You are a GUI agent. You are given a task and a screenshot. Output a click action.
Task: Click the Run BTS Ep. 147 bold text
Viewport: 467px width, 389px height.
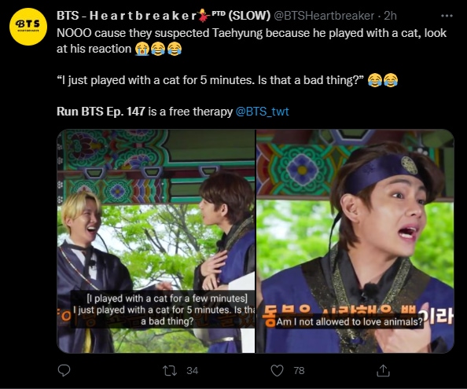(101, 112)
